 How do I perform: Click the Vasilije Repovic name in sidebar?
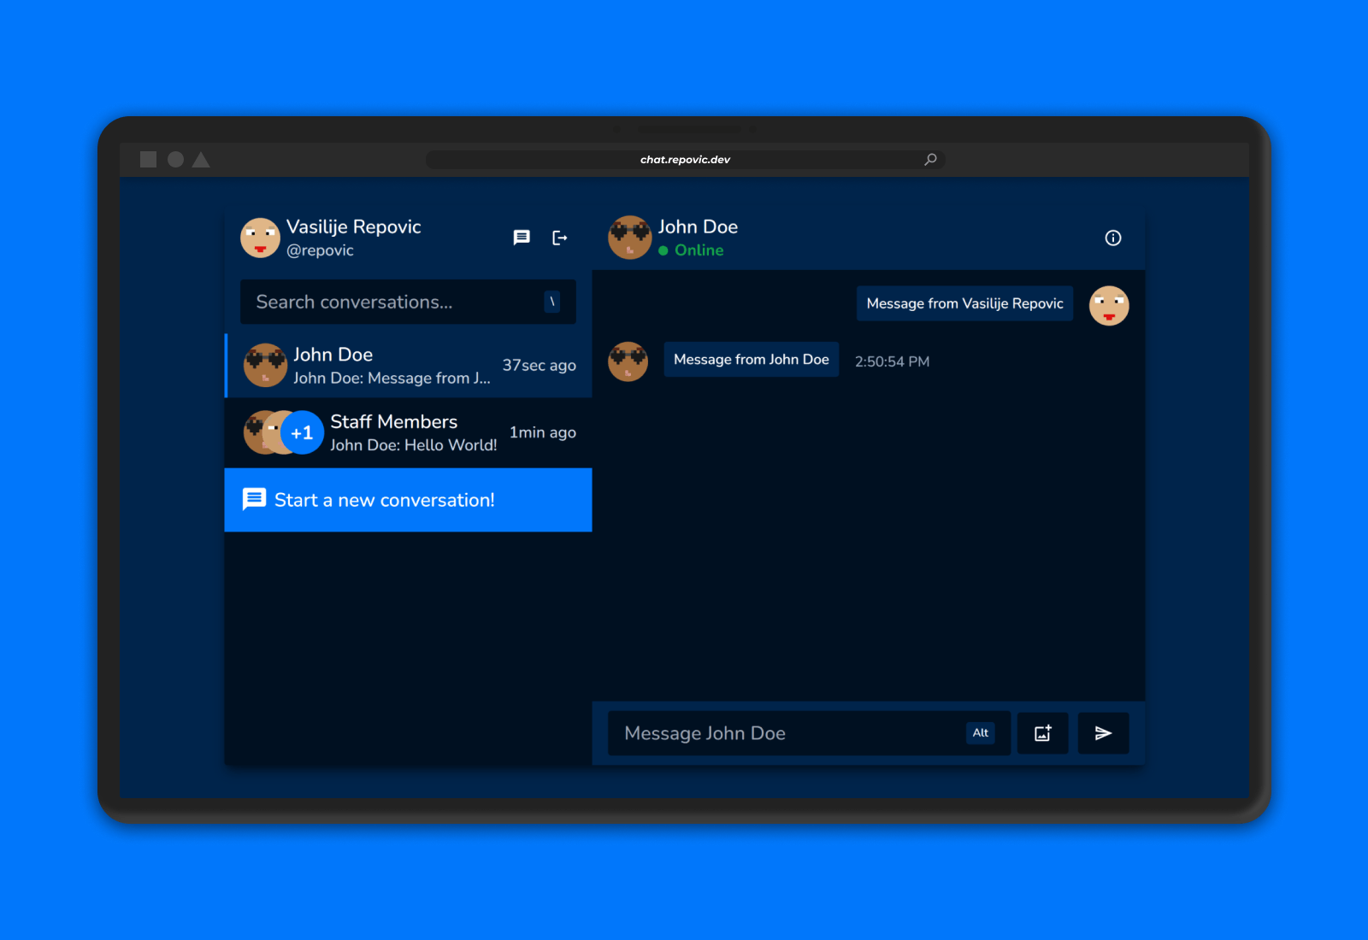354,226
